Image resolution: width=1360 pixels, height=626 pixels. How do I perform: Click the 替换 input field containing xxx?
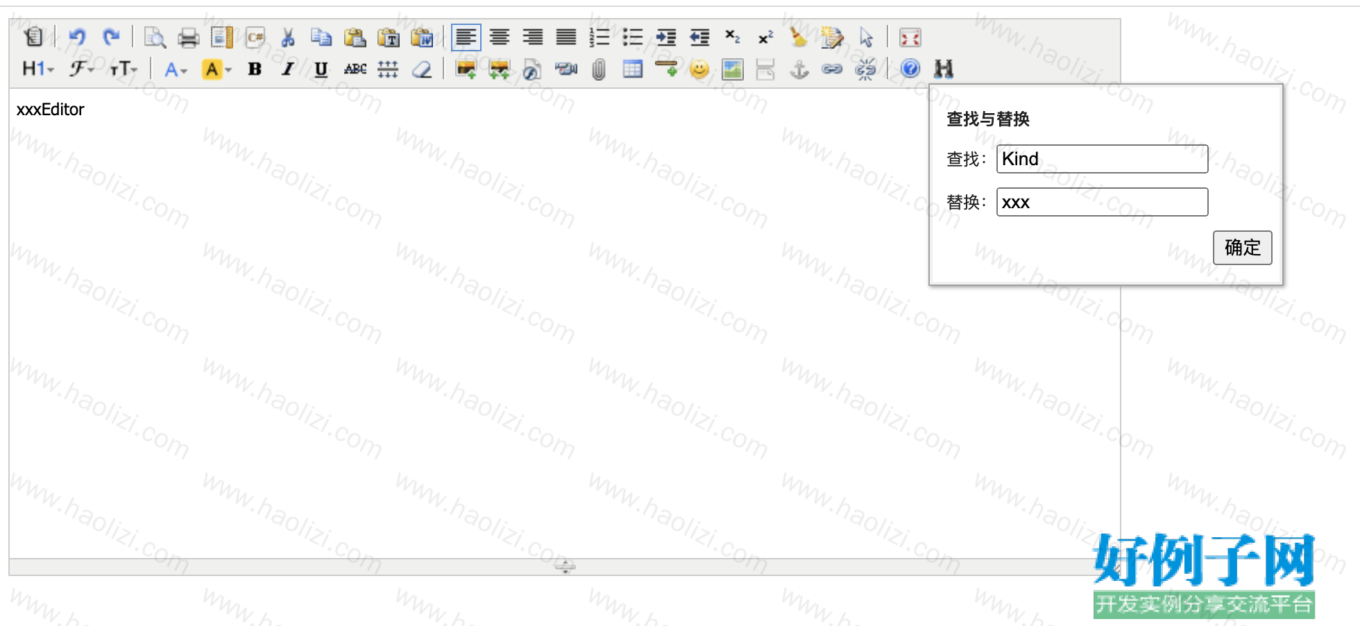tap(1102, 202)
